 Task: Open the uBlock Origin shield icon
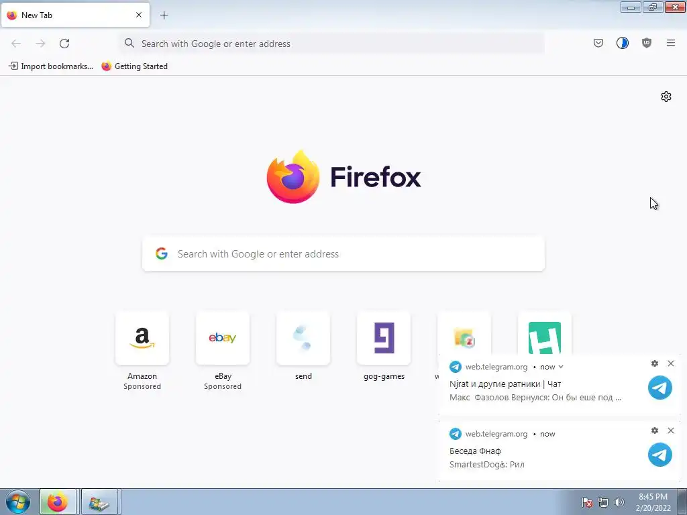[646, 43]
